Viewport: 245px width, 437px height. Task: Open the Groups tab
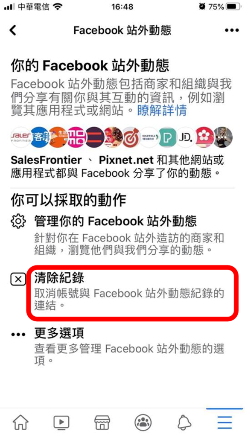143,422
